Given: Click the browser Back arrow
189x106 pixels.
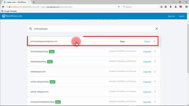Looking at the screenshot, I should [3, 7].
